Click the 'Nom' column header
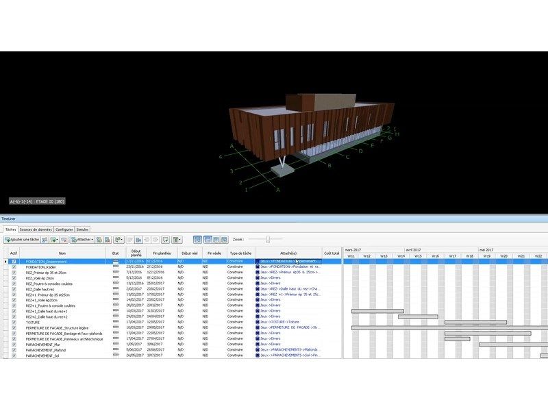Viewport: 548px width, 411px height. click(x=62, y=253)
